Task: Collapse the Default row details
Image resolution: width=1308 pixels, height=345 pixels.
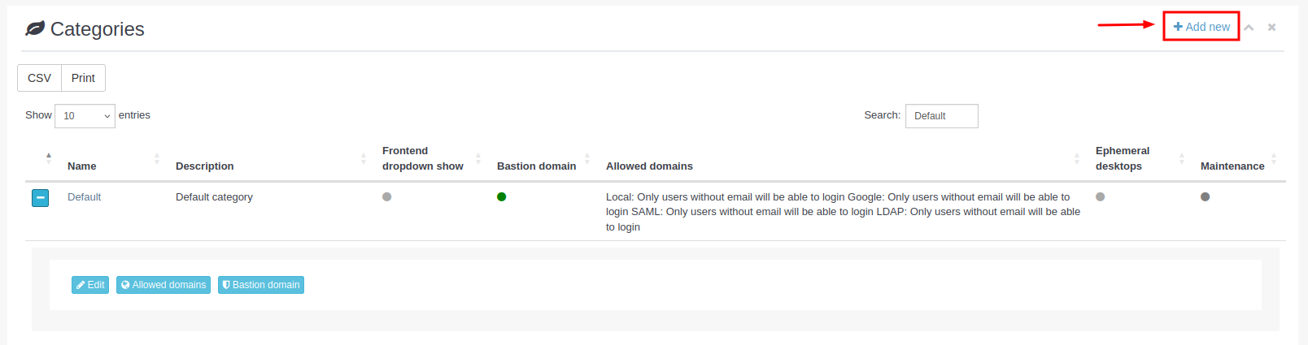Action: coord(40,197)
